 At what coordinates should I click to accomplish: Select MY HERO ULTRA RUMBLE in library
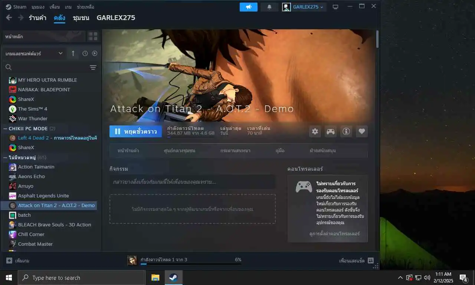(47, 80)
